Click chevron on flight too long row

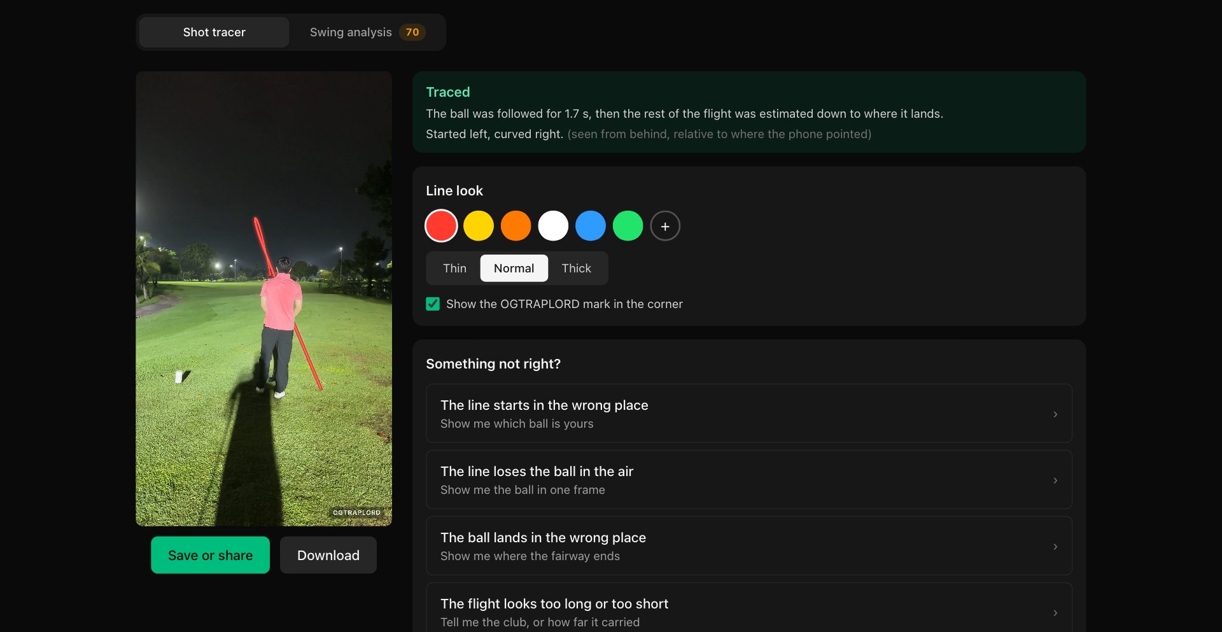pyautogui.click(x=1055, y=613)
